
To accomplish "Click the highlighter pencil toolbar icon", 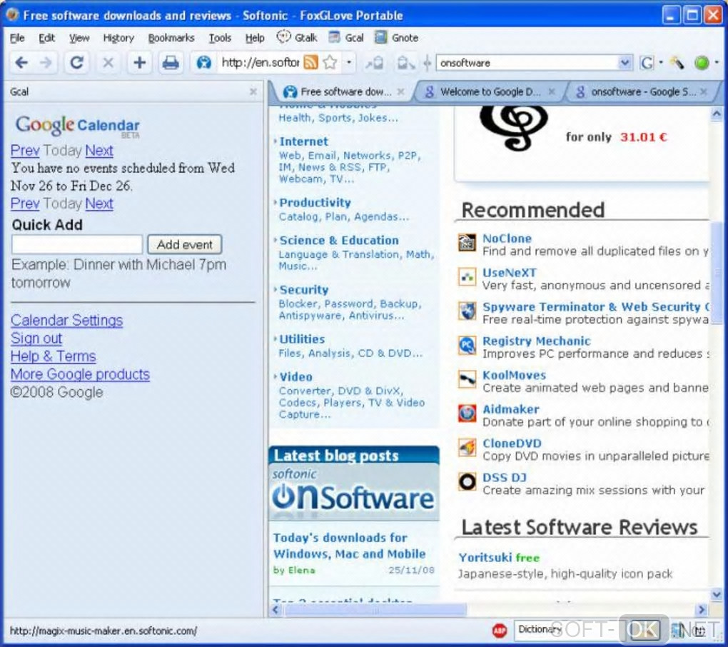I will click(x=677, y=63).
